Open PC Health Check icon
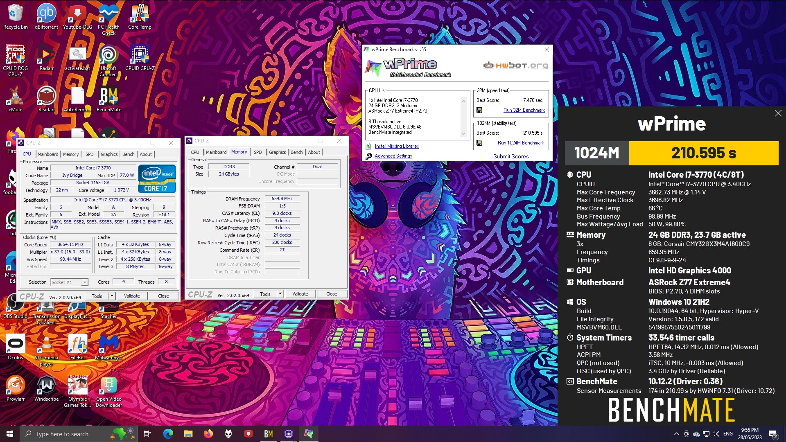This screenshot has height=442, width=786. pyautogui.click(x=108, y=19)
